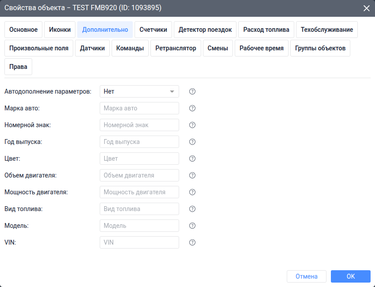375x287 pixels.
Task: Open the Группы объектов tab
Action: tap(320, 48)
